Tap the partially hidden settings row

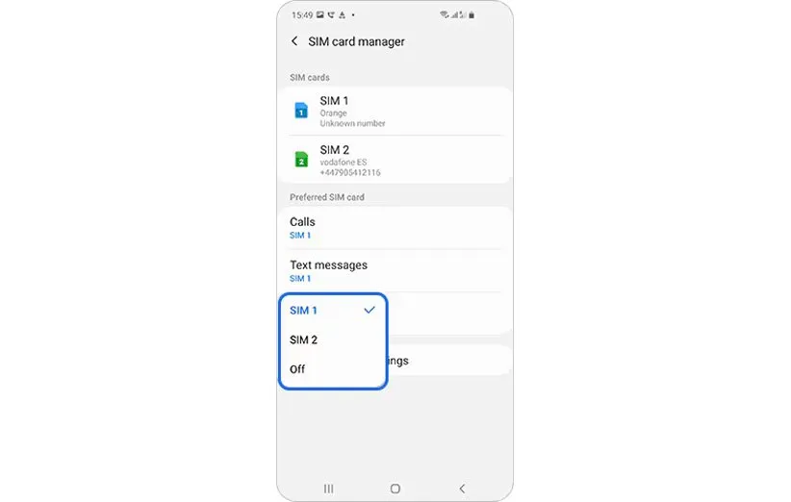[449, 361]
